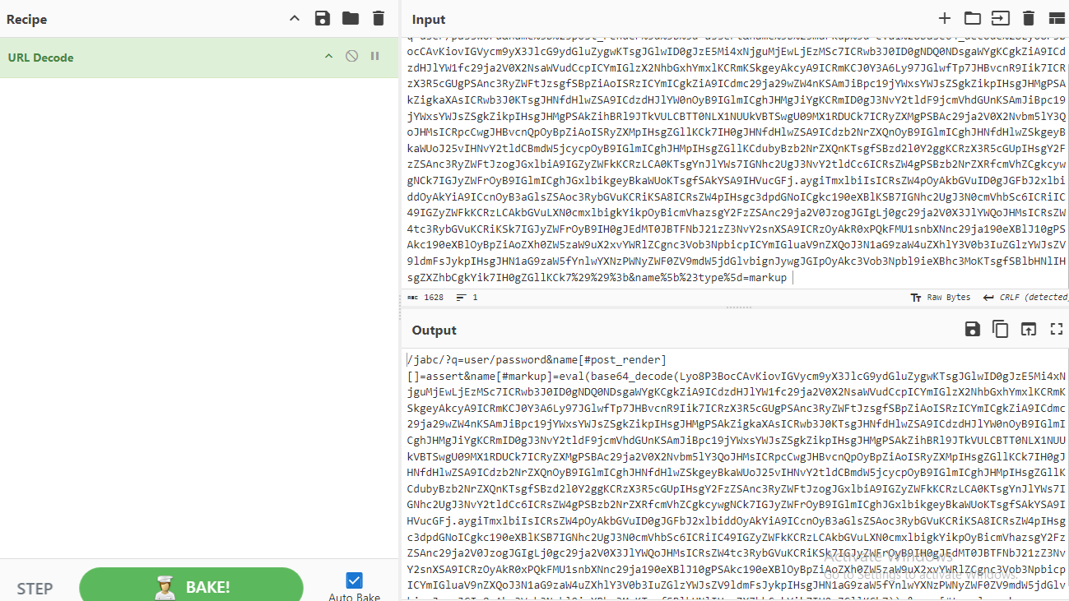
Task: Open the Raw Bytes input encoding selector
Action: (941, 297)
